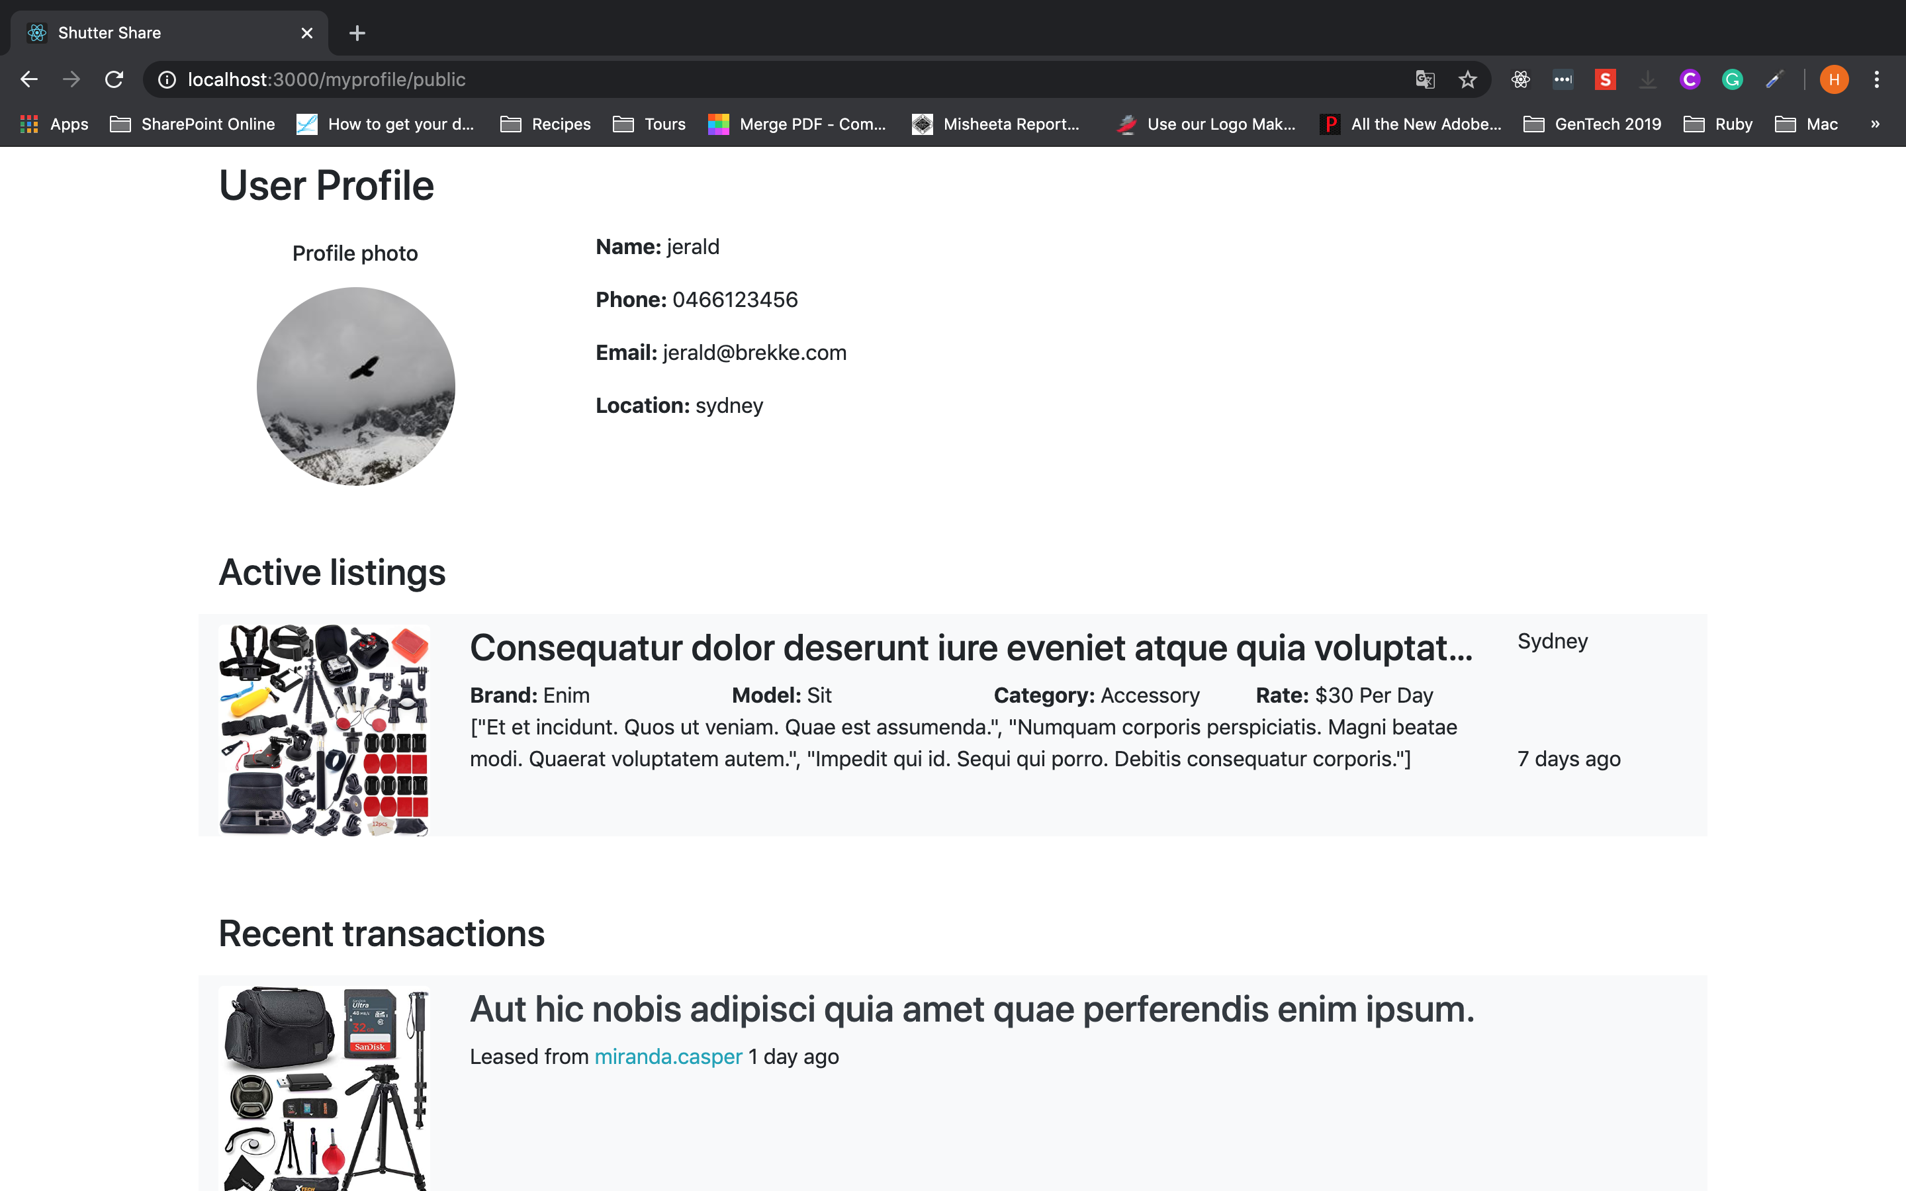1906x1191 pixels.
Task: Click the forward navigation icon
Action: [71, 78]
